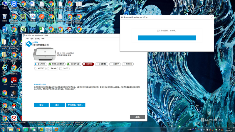Click the 跳过 button
This screenshot has width=235, height=132.
point(57,105)
